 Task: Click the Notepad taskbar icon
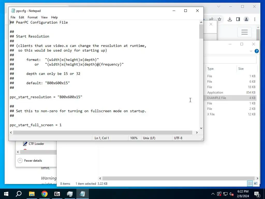(x=83, y=194)
